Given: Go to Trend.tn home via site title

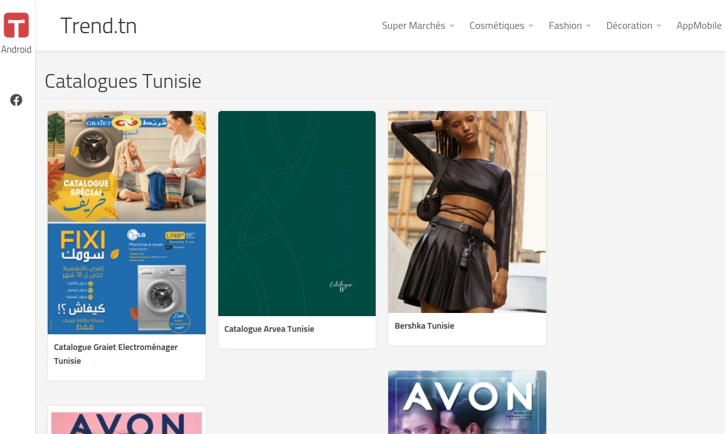Looking at the screenshot, I should 98,26.
